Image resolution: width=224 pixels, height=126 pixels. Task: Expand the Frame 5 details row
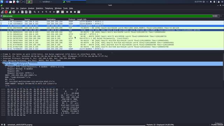[x=1, y=54]
